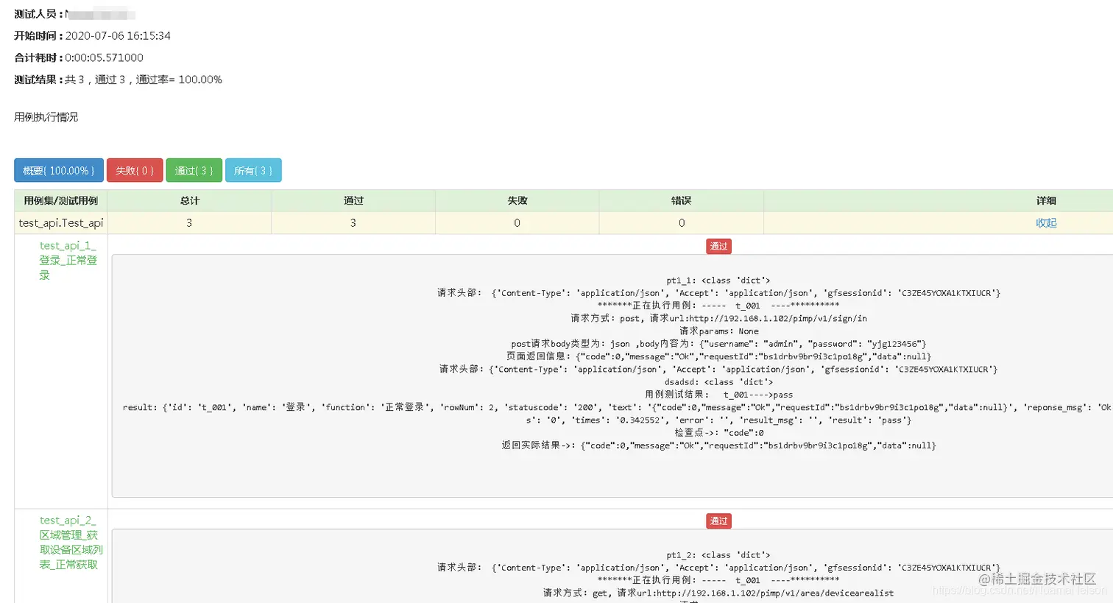Viewport: 1113px width, 603px height.
Task: Click the post请求body类型为 log line
Action: pyautogui.click(x=718, y=344)
